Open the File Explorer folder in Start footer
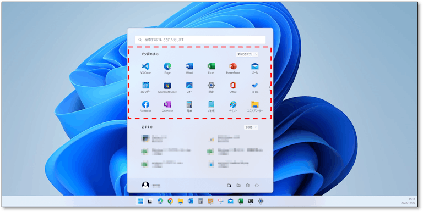Viewport: 423px width, 212px height. tap(238, 185)
